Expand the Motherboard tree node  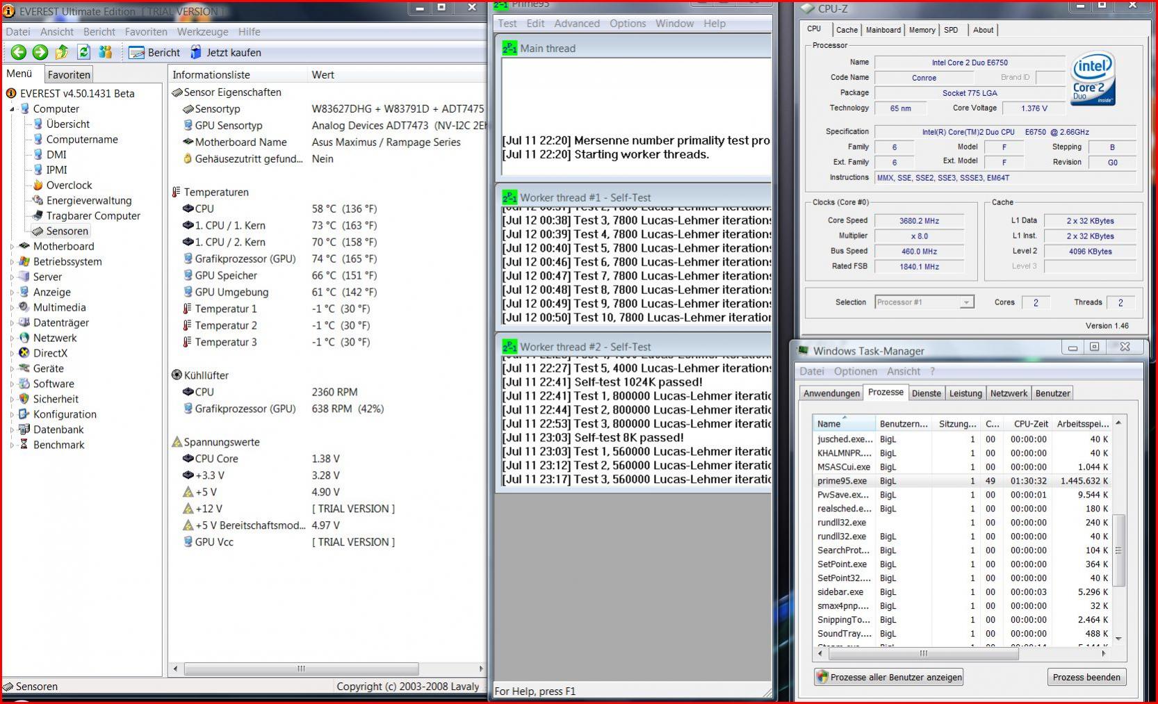[12, 246]
